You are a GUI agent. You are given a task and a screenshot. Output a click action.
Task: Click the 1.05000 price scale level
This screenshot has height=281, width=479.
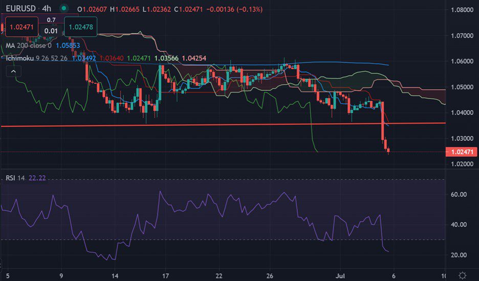tap(461, 87)
